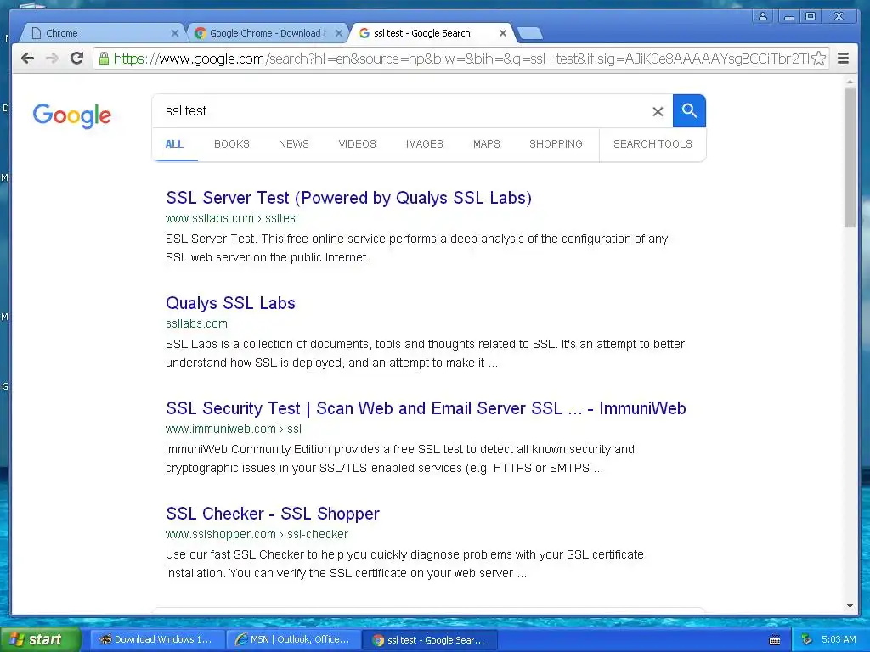Show IMAGES results
Viewport: 870px width, 652px height.
pyautogui.click(x=425, y=144)
